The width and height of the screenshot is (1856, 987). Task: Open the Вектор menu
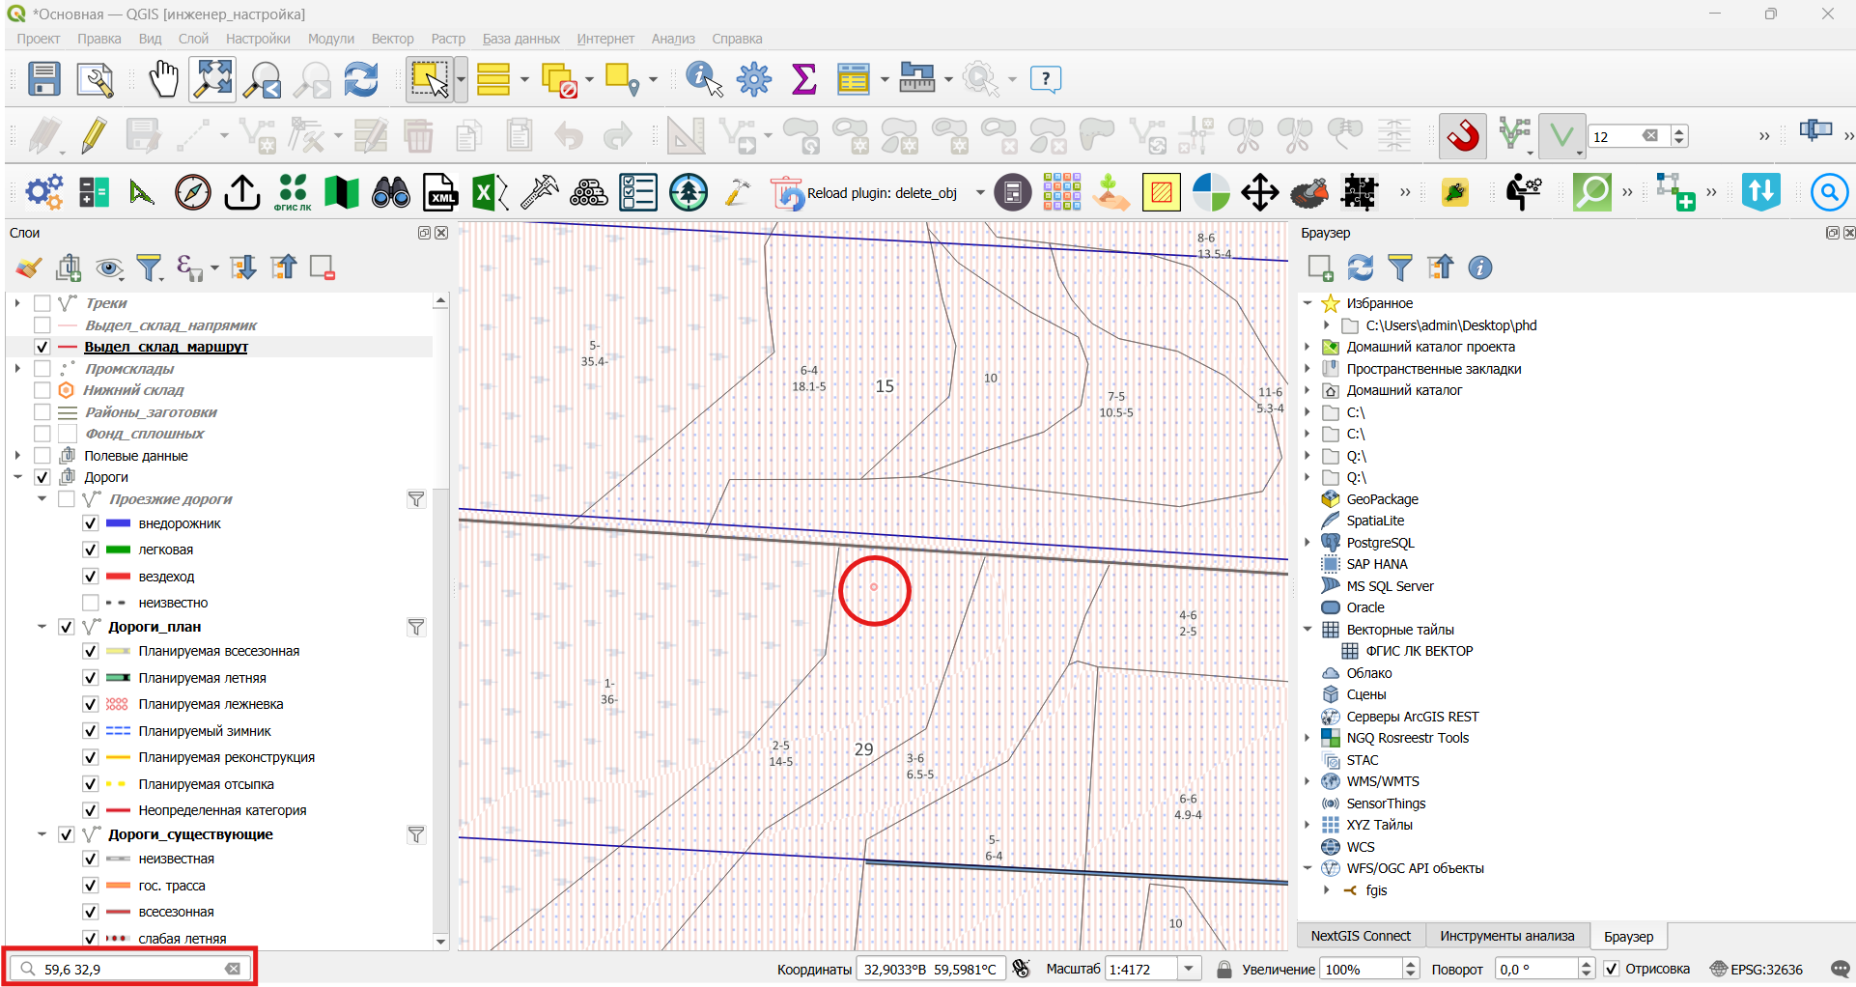(392, 39)
